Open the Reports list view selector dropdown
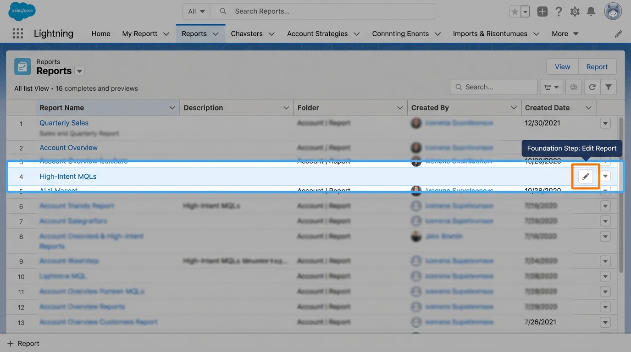631x352 pixels. tap(79, 71)
